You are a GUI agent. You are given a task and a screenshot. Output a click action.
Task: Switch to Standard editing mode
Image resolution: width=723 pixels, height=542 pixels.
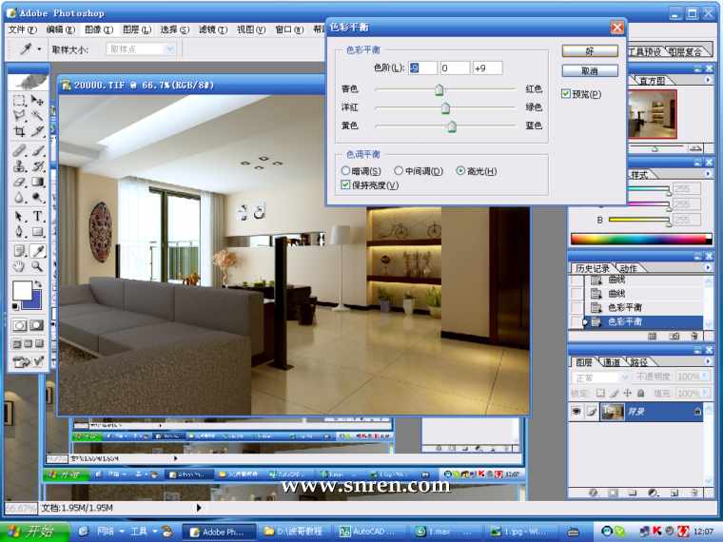pyautogui.click(x=19, y=325)
